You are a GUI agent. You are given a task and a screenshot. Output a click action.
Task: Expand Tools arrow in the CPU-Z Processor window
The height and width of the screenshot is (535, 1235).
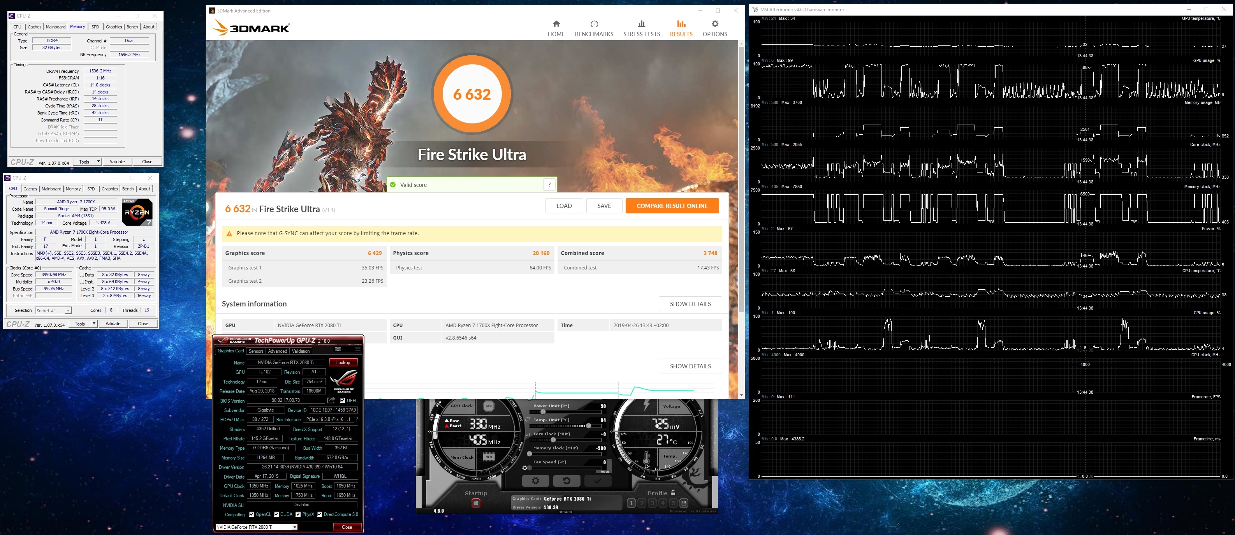(x=94, y=324)
